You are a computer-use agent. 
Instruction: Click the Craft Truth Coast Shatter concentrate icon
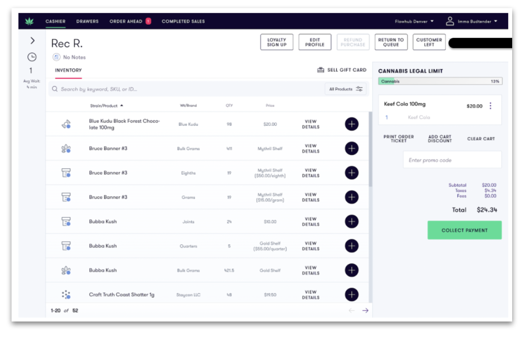[x=66, y=295]
